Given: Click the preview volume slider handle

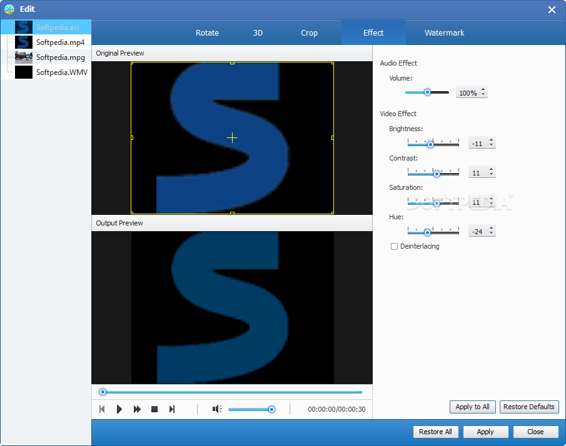Looking at the screenshot, I should pyautogui.click(x=272, y=409).
